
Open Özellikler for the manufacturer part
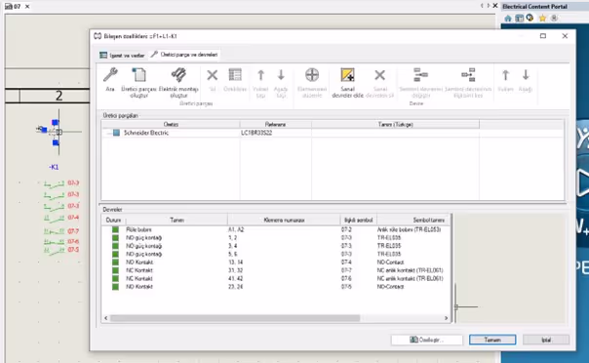click(235, 75)
